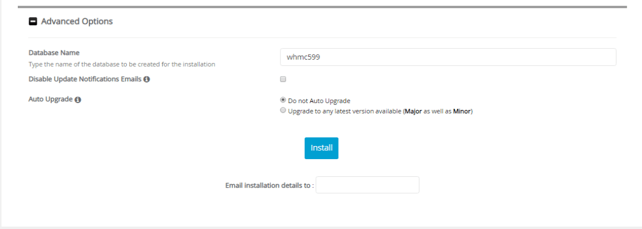This screenshot has height=229, width=642.
Task: Choose Upgrade to any latest version radio button
Action: (x=283, y=110)
